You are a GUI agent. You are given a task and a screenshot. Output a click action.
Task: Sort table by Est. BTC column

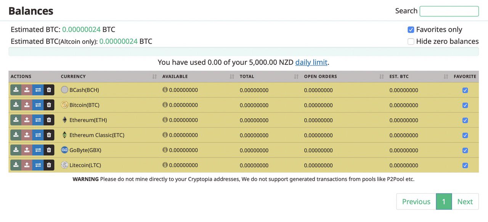point(419,77)
